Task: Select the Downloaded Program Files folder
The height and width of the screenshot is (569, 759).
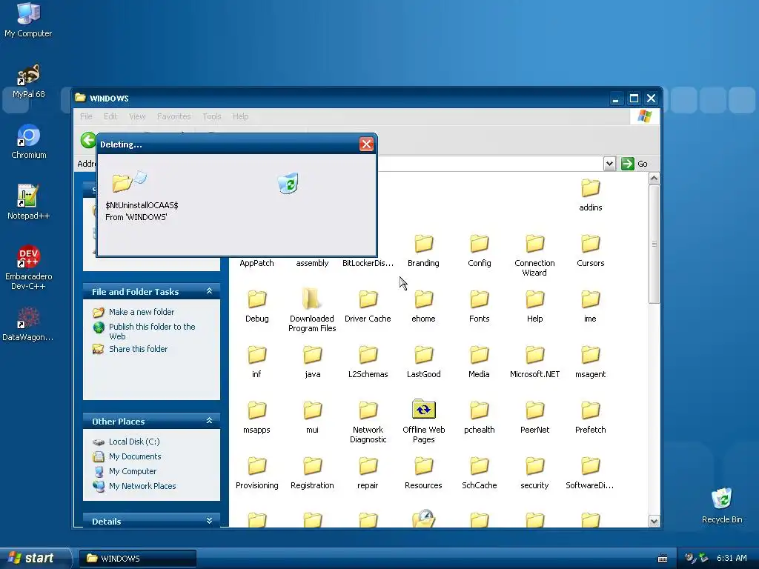Action: click(x=312, y=310)
